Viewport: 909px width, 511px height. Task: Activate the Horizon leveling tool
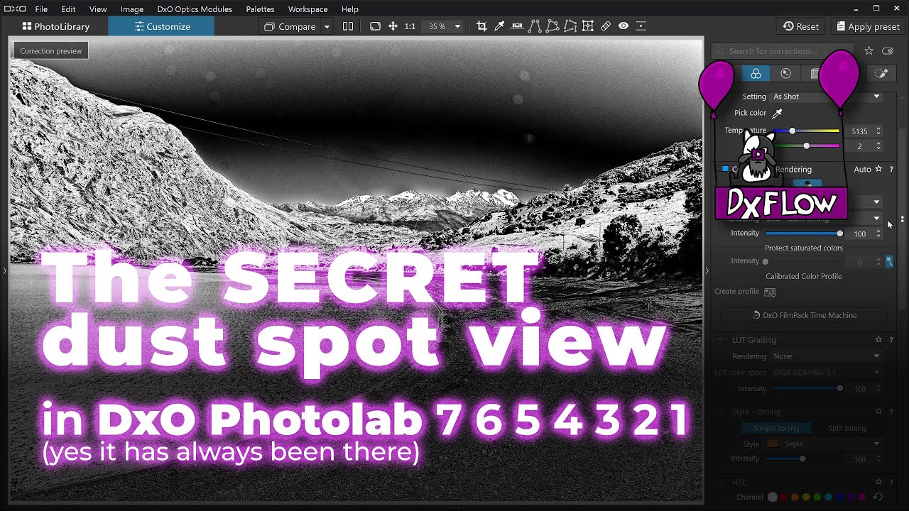click(517, 26)
